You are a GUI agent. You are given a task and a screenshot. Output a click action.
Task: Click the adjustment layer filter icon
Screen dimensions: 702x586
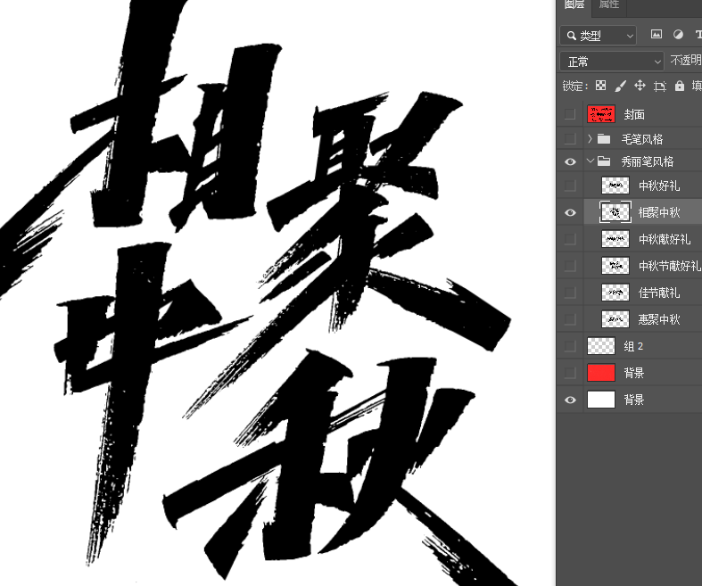coord(678,35)
